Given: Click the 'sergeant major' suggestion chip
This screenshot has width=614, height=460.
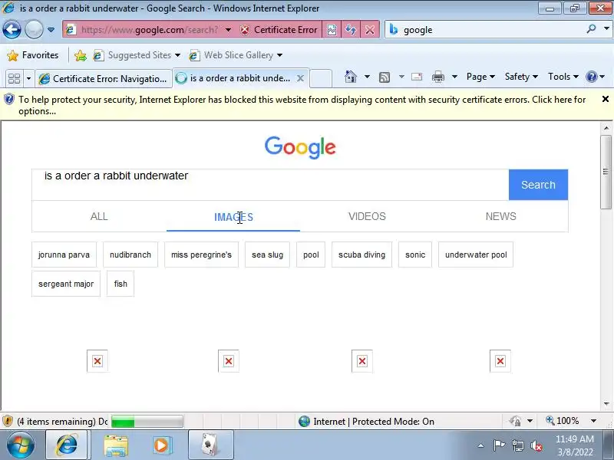Looking at the screenshot, I should [66, 284].
